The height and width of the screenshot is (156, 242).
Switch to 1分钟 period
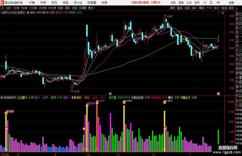pyautogui.click(x=16, y=8)
